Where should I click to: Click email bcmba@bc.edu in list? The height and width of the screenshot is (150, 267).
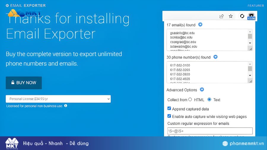point(181,37)
